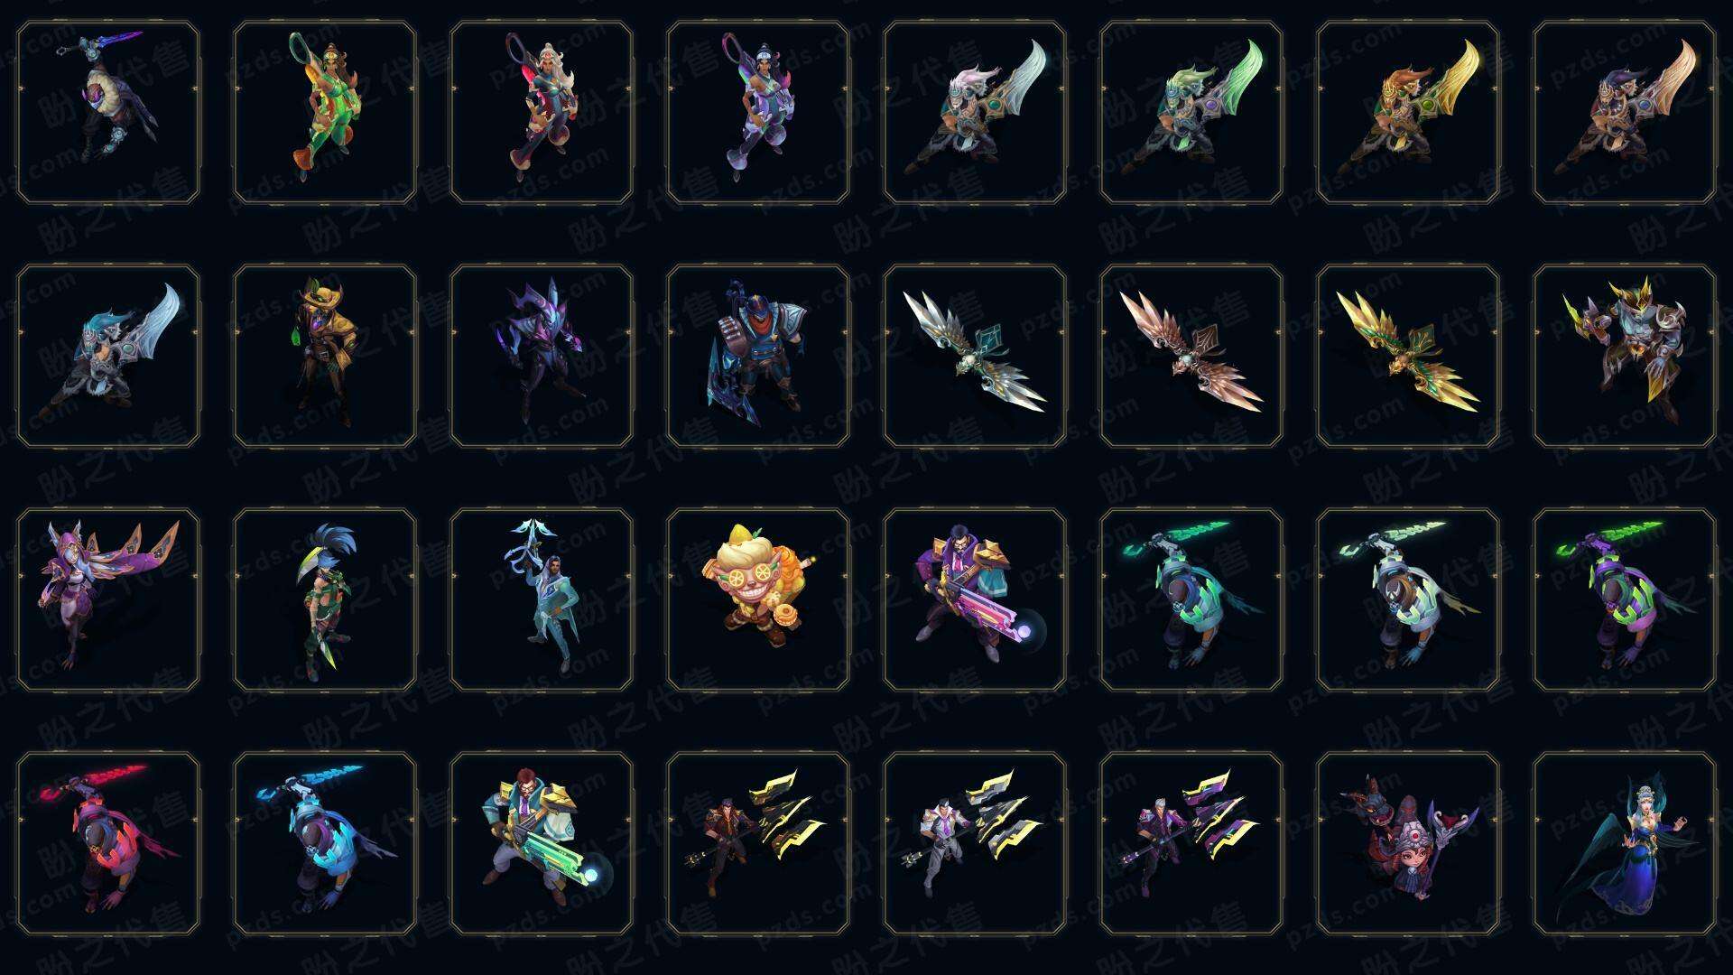Pick the swordswoman with bright green blade

click(x=1191, y=113)
